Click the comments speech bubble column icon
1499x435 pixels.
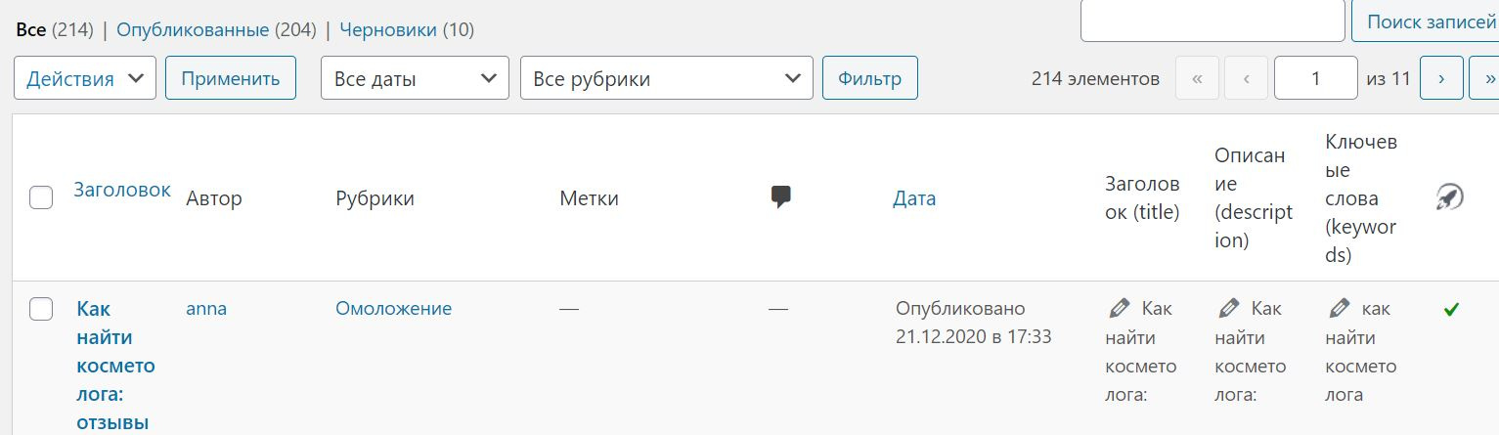[780, 197]
